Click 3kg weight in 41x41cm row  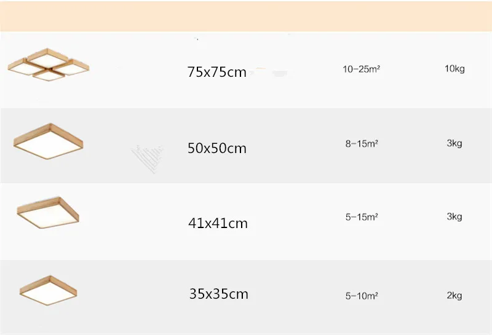tap(454, 216)
